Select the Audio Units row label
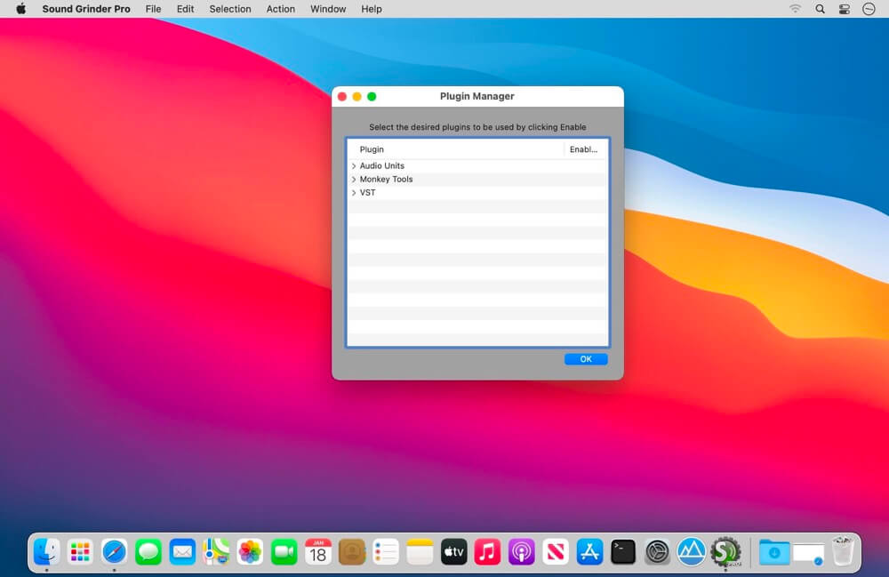 point(381,165)
